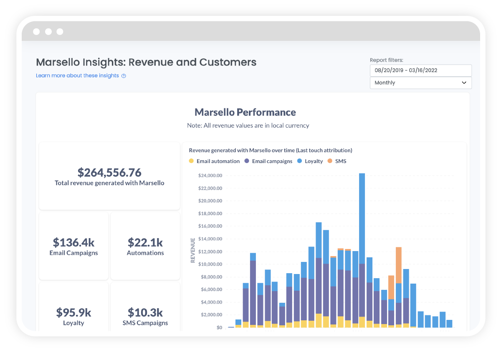The height and width of the screenshot is (352, 501).
Task: Click the $264,556.76 total revenue card
Action: click(109, 176)
